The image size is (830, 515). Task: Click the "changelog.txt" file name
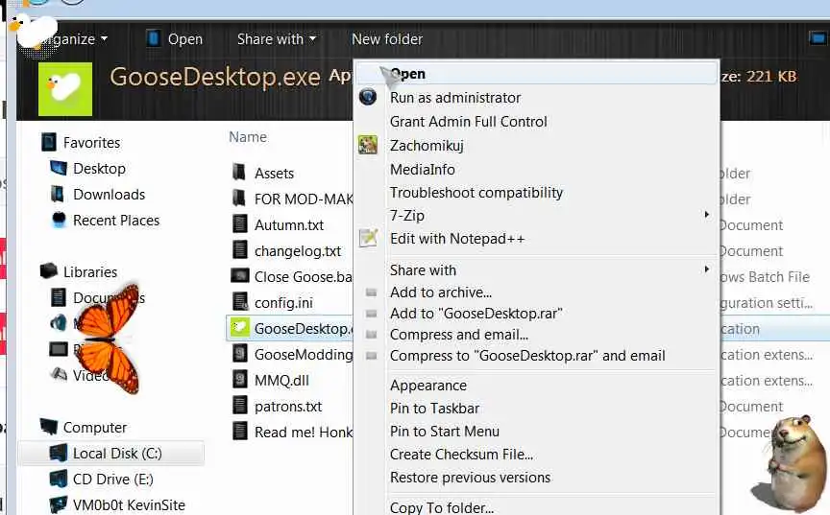click(298, 251)
